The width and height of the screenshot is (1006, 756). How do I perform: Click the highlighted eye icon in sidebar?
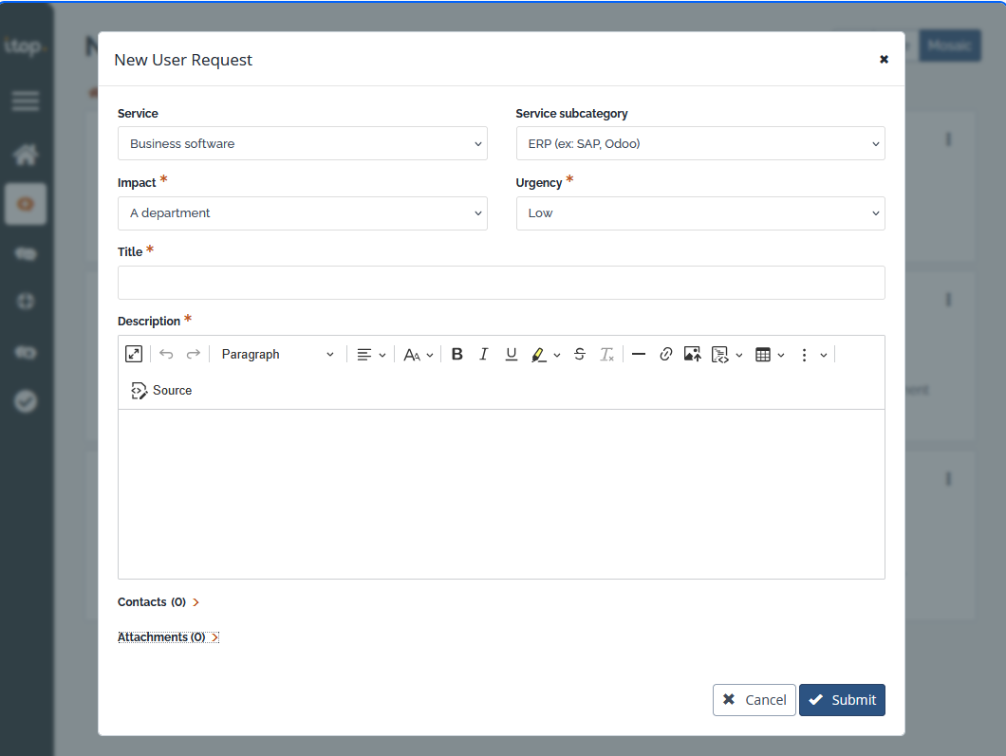(x=26, y=204)
